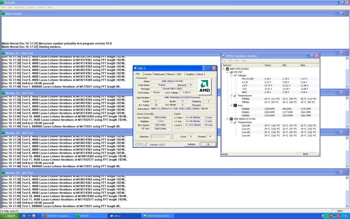Open the Prime95 Options menu
The width and height of the screenshot is (350, 219).
[30, 8]
